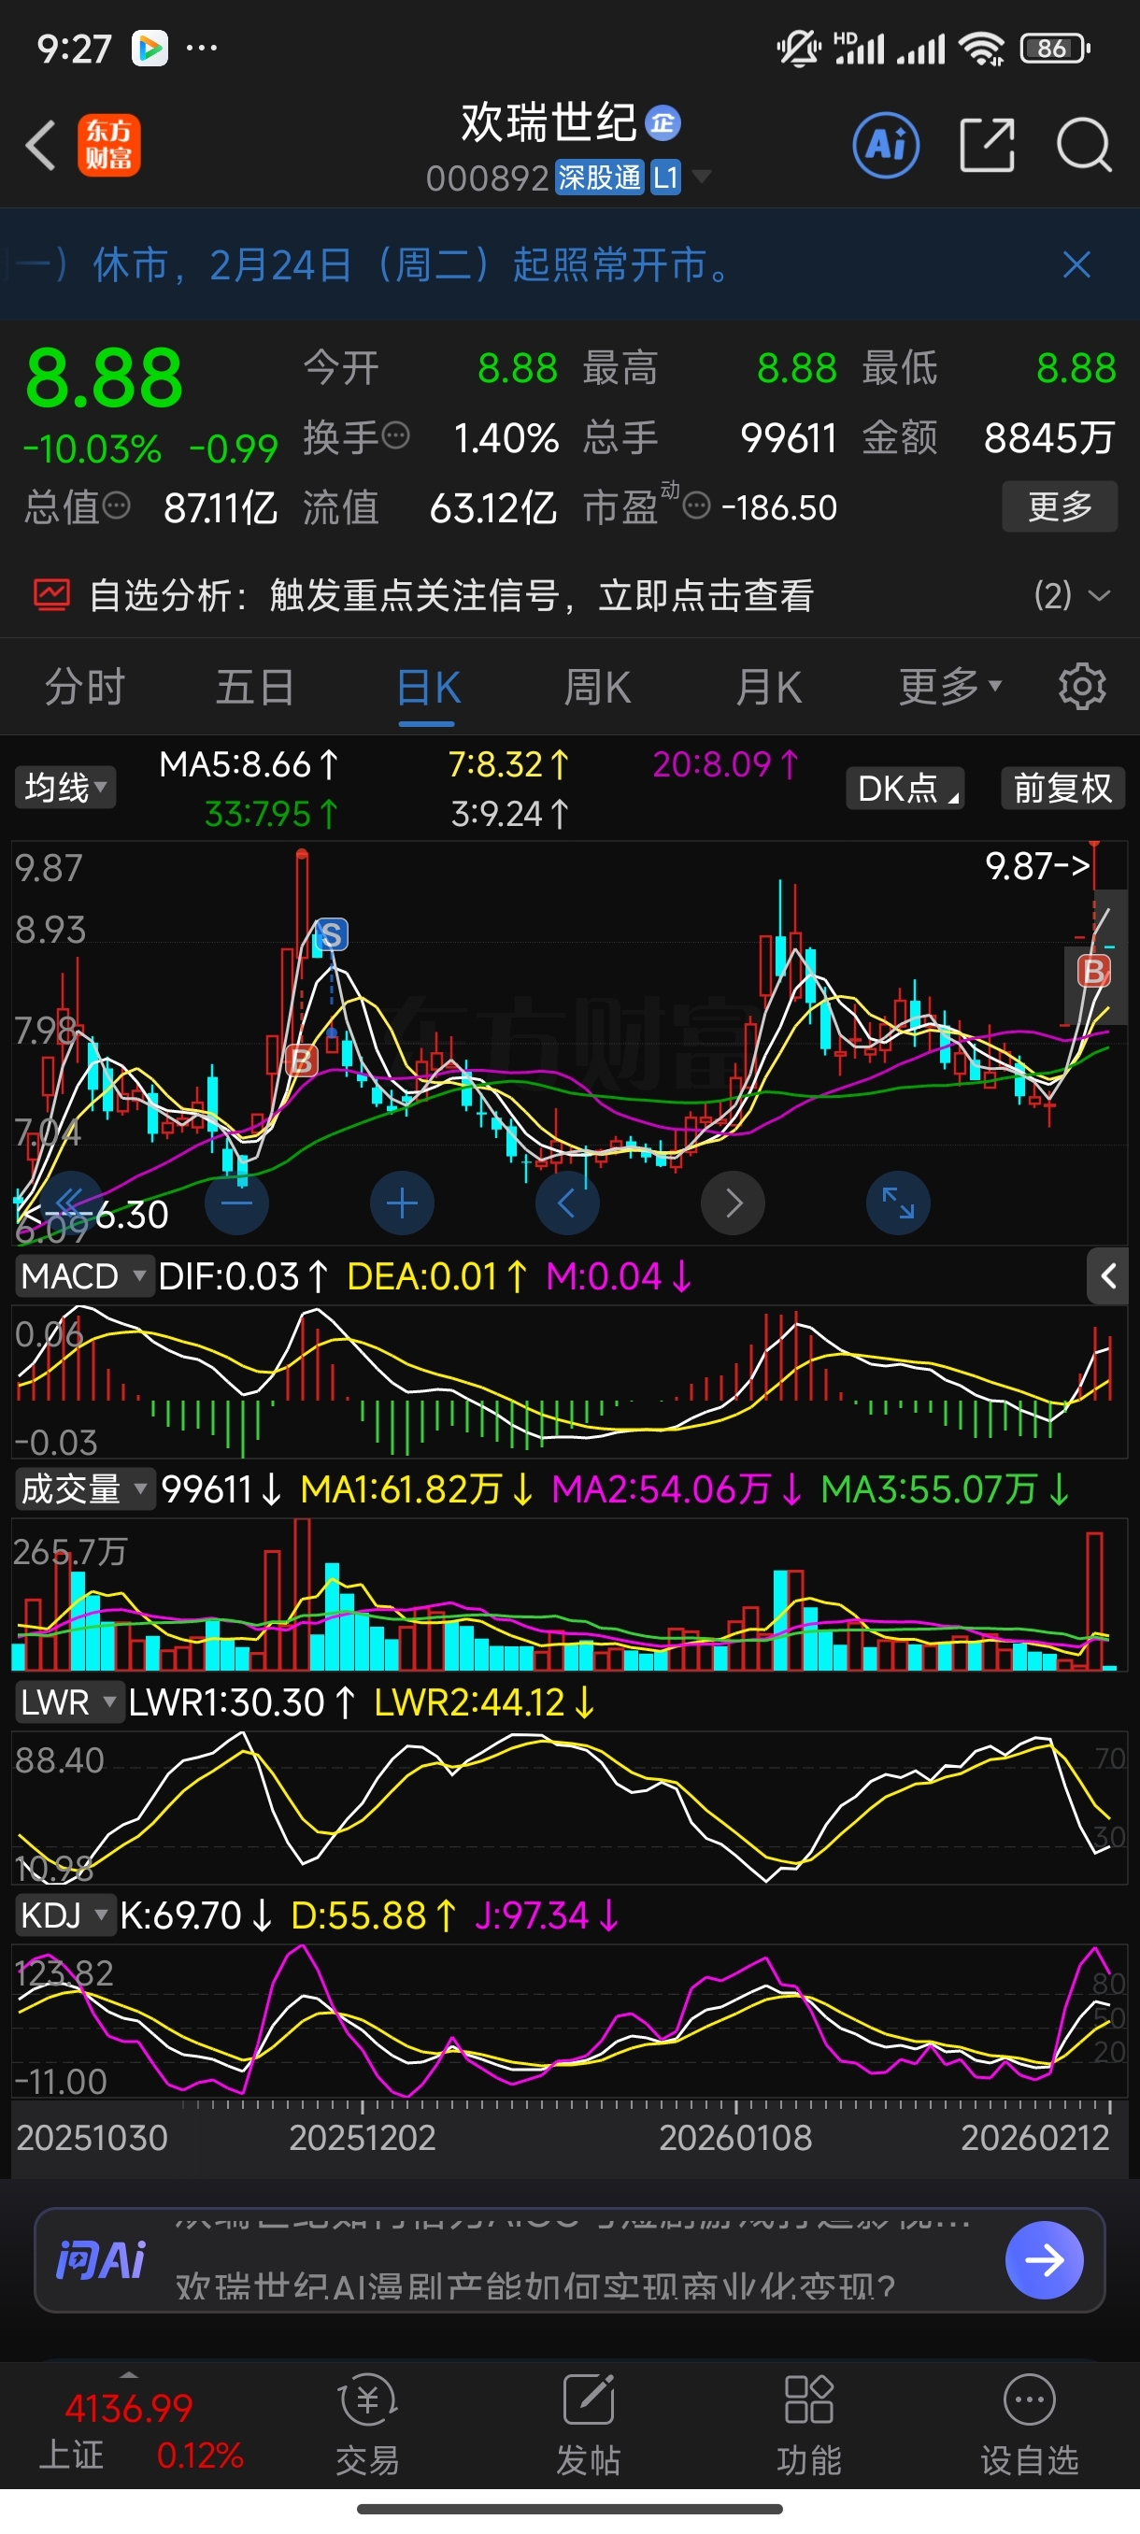Move chart right with the arrow button

point(733,1203)
